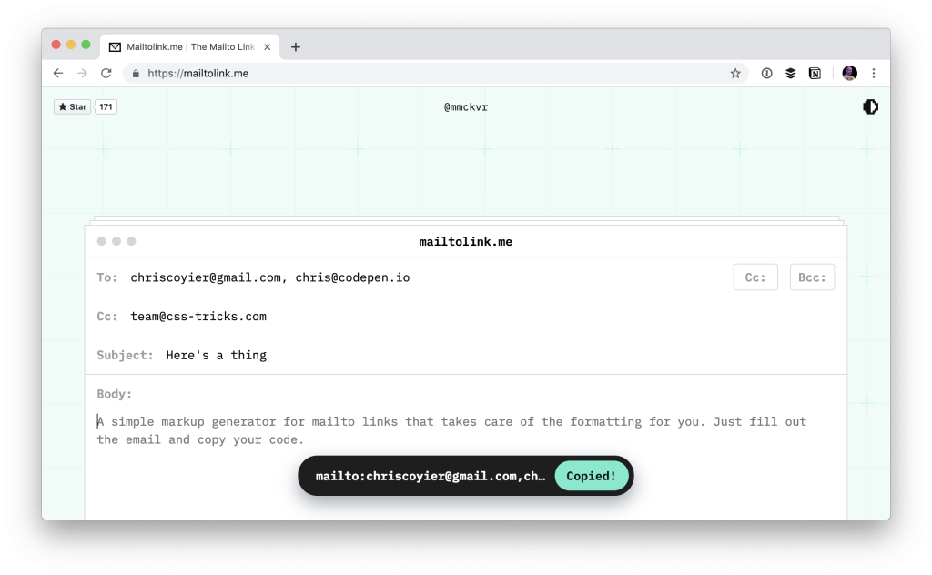Close the Mailtolink.me tab

(x=268, y=47)
